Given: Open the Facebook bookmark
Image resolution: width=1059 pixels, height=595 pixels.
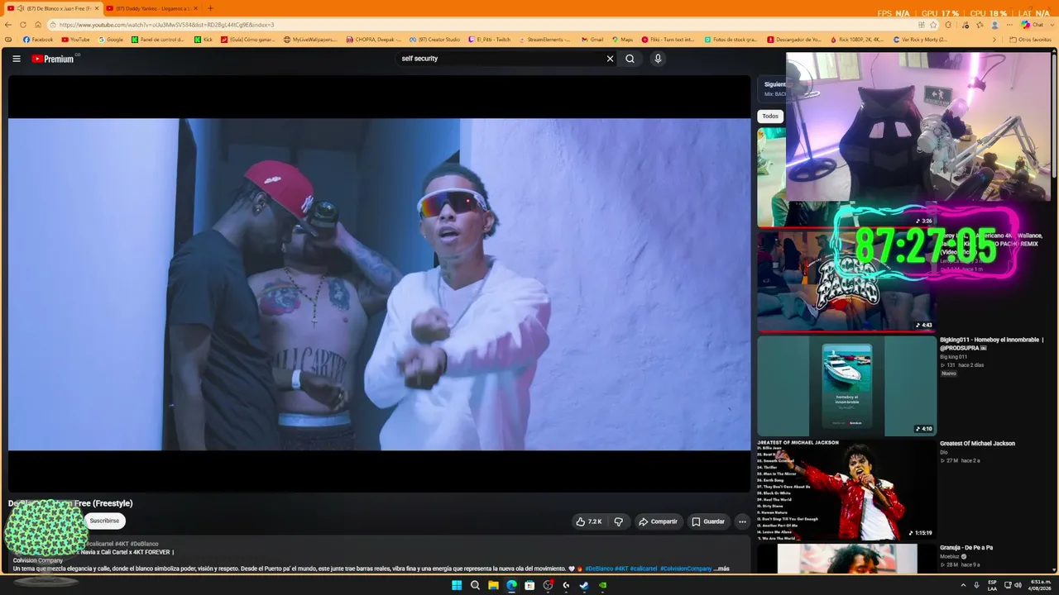Looking at the screenshot, I should coord(38,39).
